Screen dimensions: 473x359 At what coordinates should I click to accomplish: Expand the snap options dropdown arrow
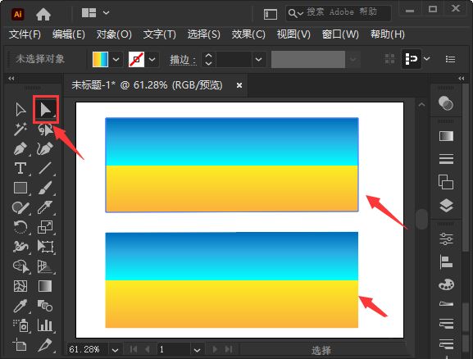pyautogui.click(x=426, y=58)
